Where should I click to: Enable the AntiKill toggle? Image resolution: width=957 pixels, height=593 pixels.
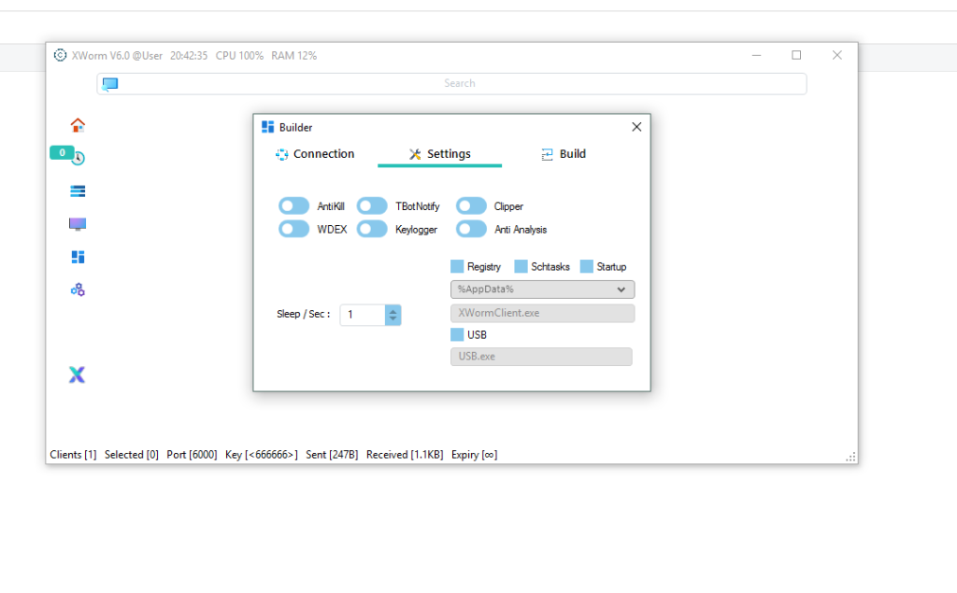point(293,205)
